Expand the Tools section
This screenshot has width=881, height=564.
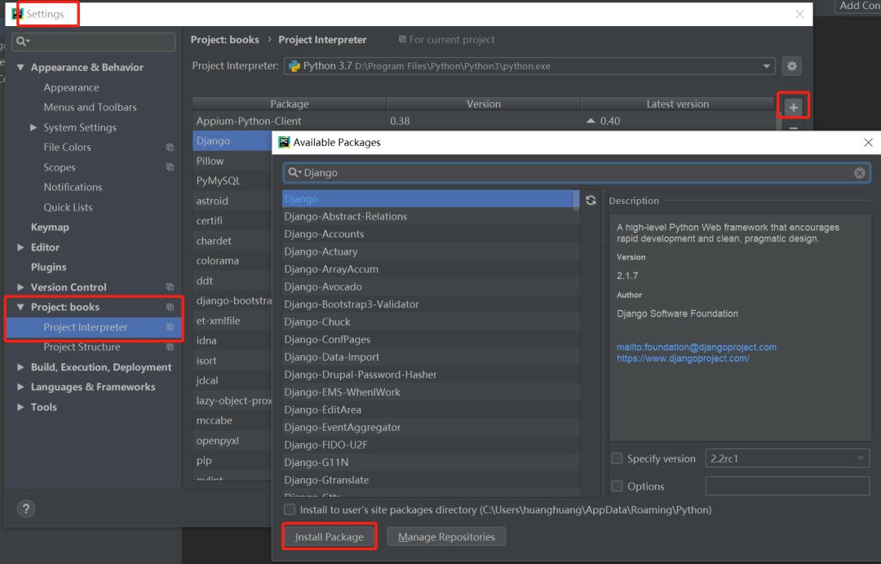tap(20, 407)
